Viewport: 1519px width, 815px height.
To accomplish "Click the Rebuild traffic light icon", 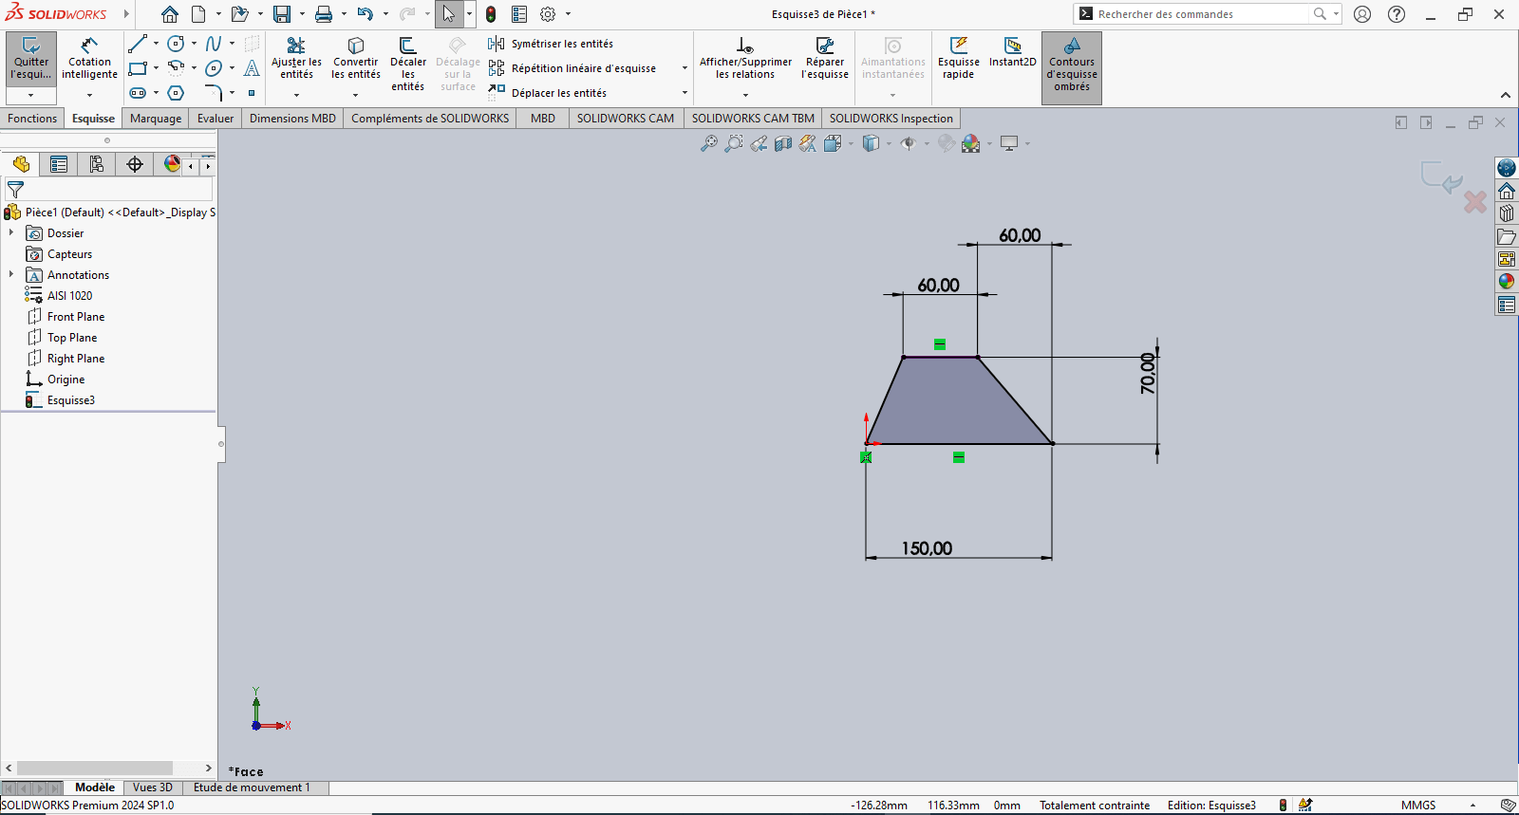I will (491, 14).
